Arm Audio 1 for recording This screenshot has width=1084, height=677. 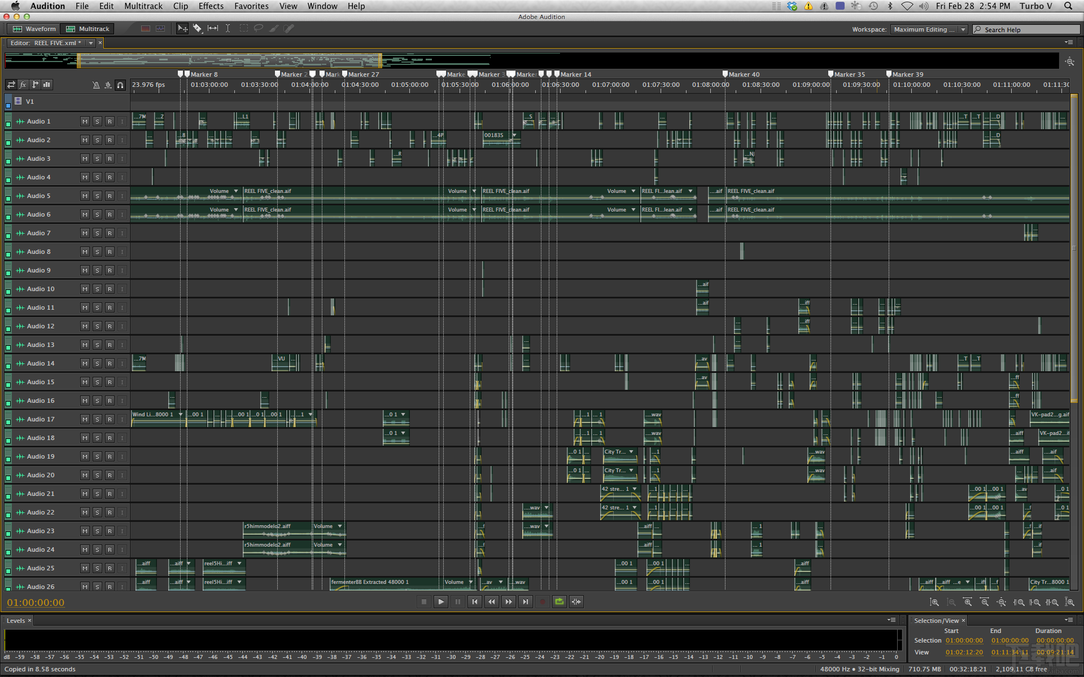point(110,121)
